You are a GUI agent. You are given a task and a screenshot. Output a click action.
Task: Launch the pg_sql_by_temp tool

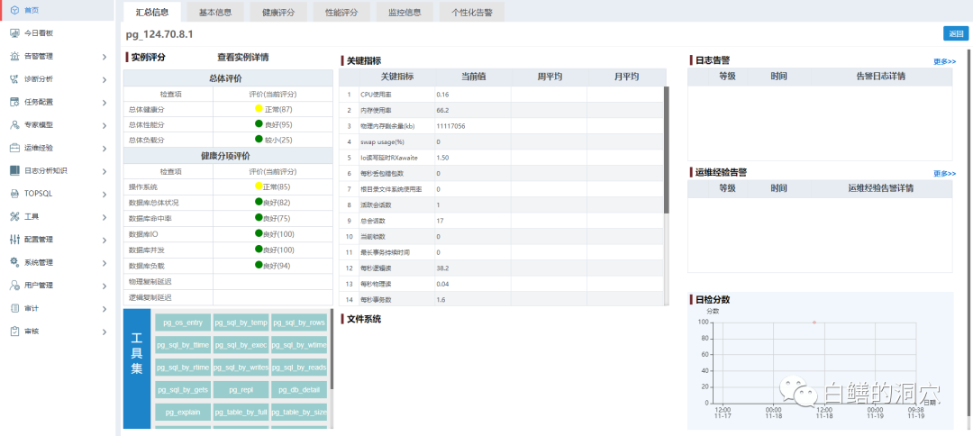pyautogui.click(x=241, y=322)
